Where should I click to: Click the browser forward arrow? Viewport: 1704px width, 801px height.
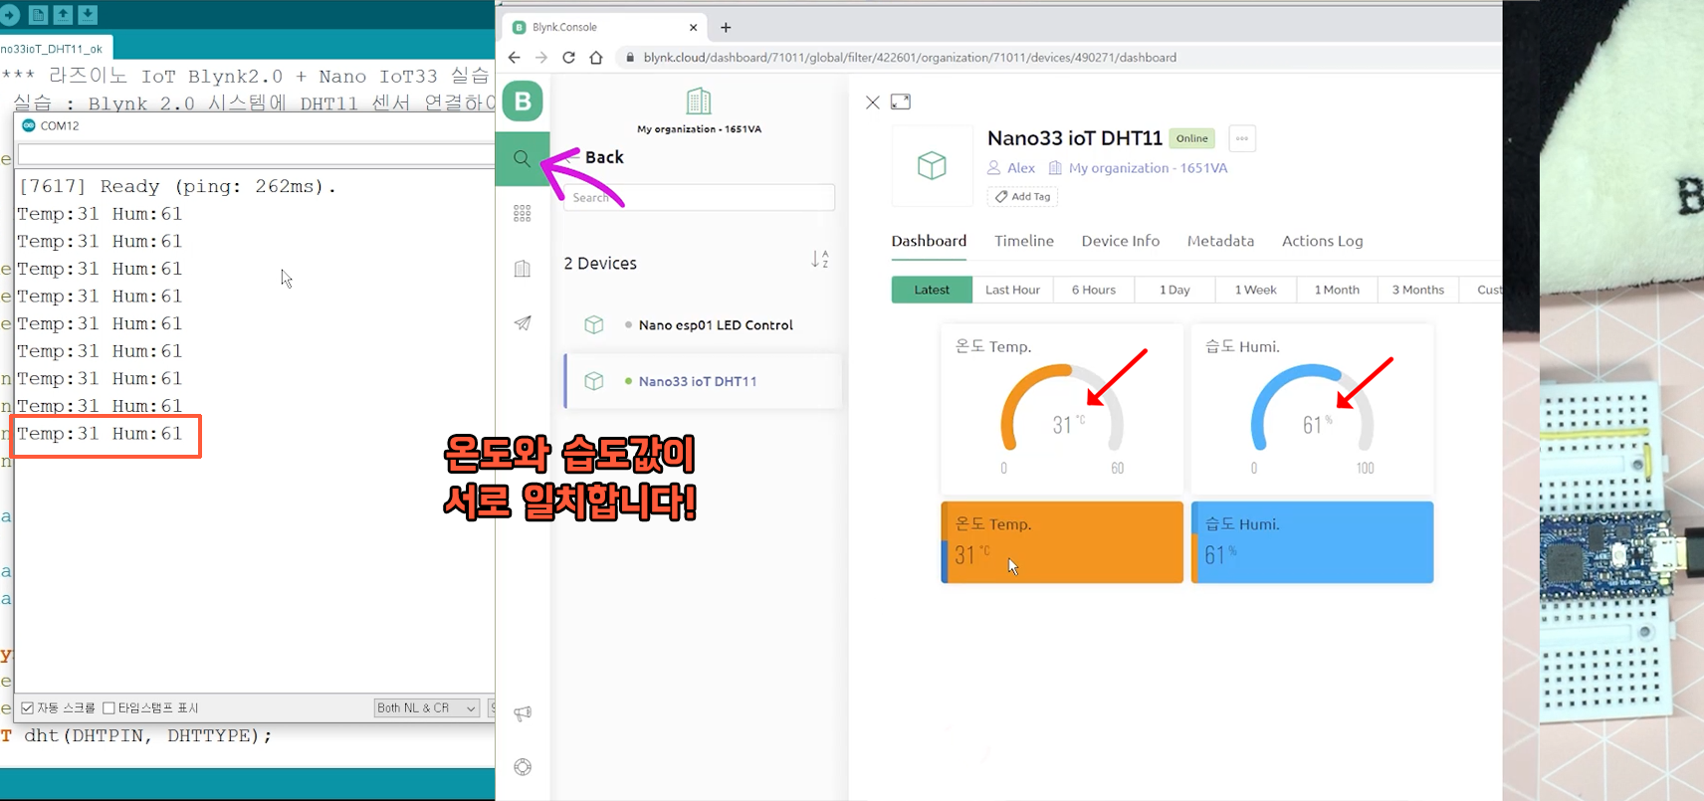541,58
